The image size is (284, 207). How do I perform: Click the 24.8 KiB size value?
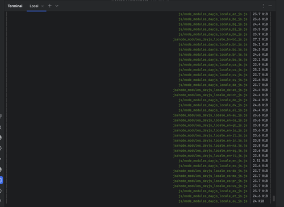pos(260,105)
